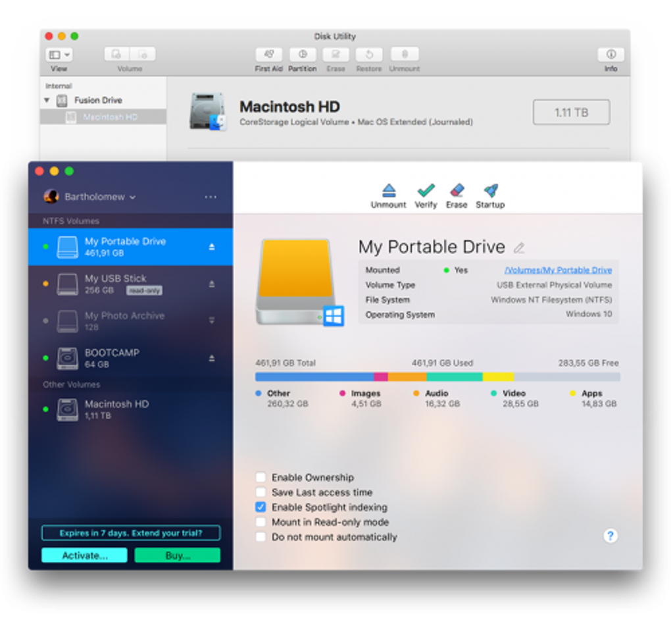671x620 pixels.
Task: Eject My USB Stick from the sidebar
Action: pos(211,284)
